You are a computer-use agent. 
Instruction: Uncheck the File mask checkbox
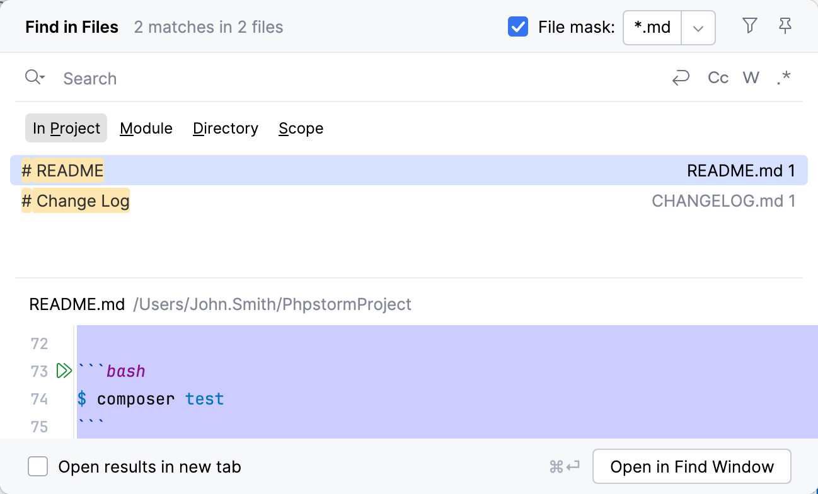517,26
